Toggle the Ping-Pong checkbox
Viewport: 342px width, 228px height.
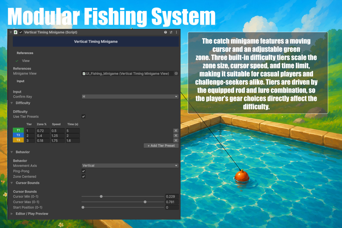(84, 171)
